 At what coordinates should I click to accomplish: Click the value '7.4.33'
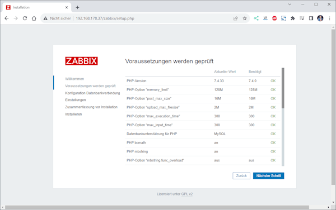[219, 81]
